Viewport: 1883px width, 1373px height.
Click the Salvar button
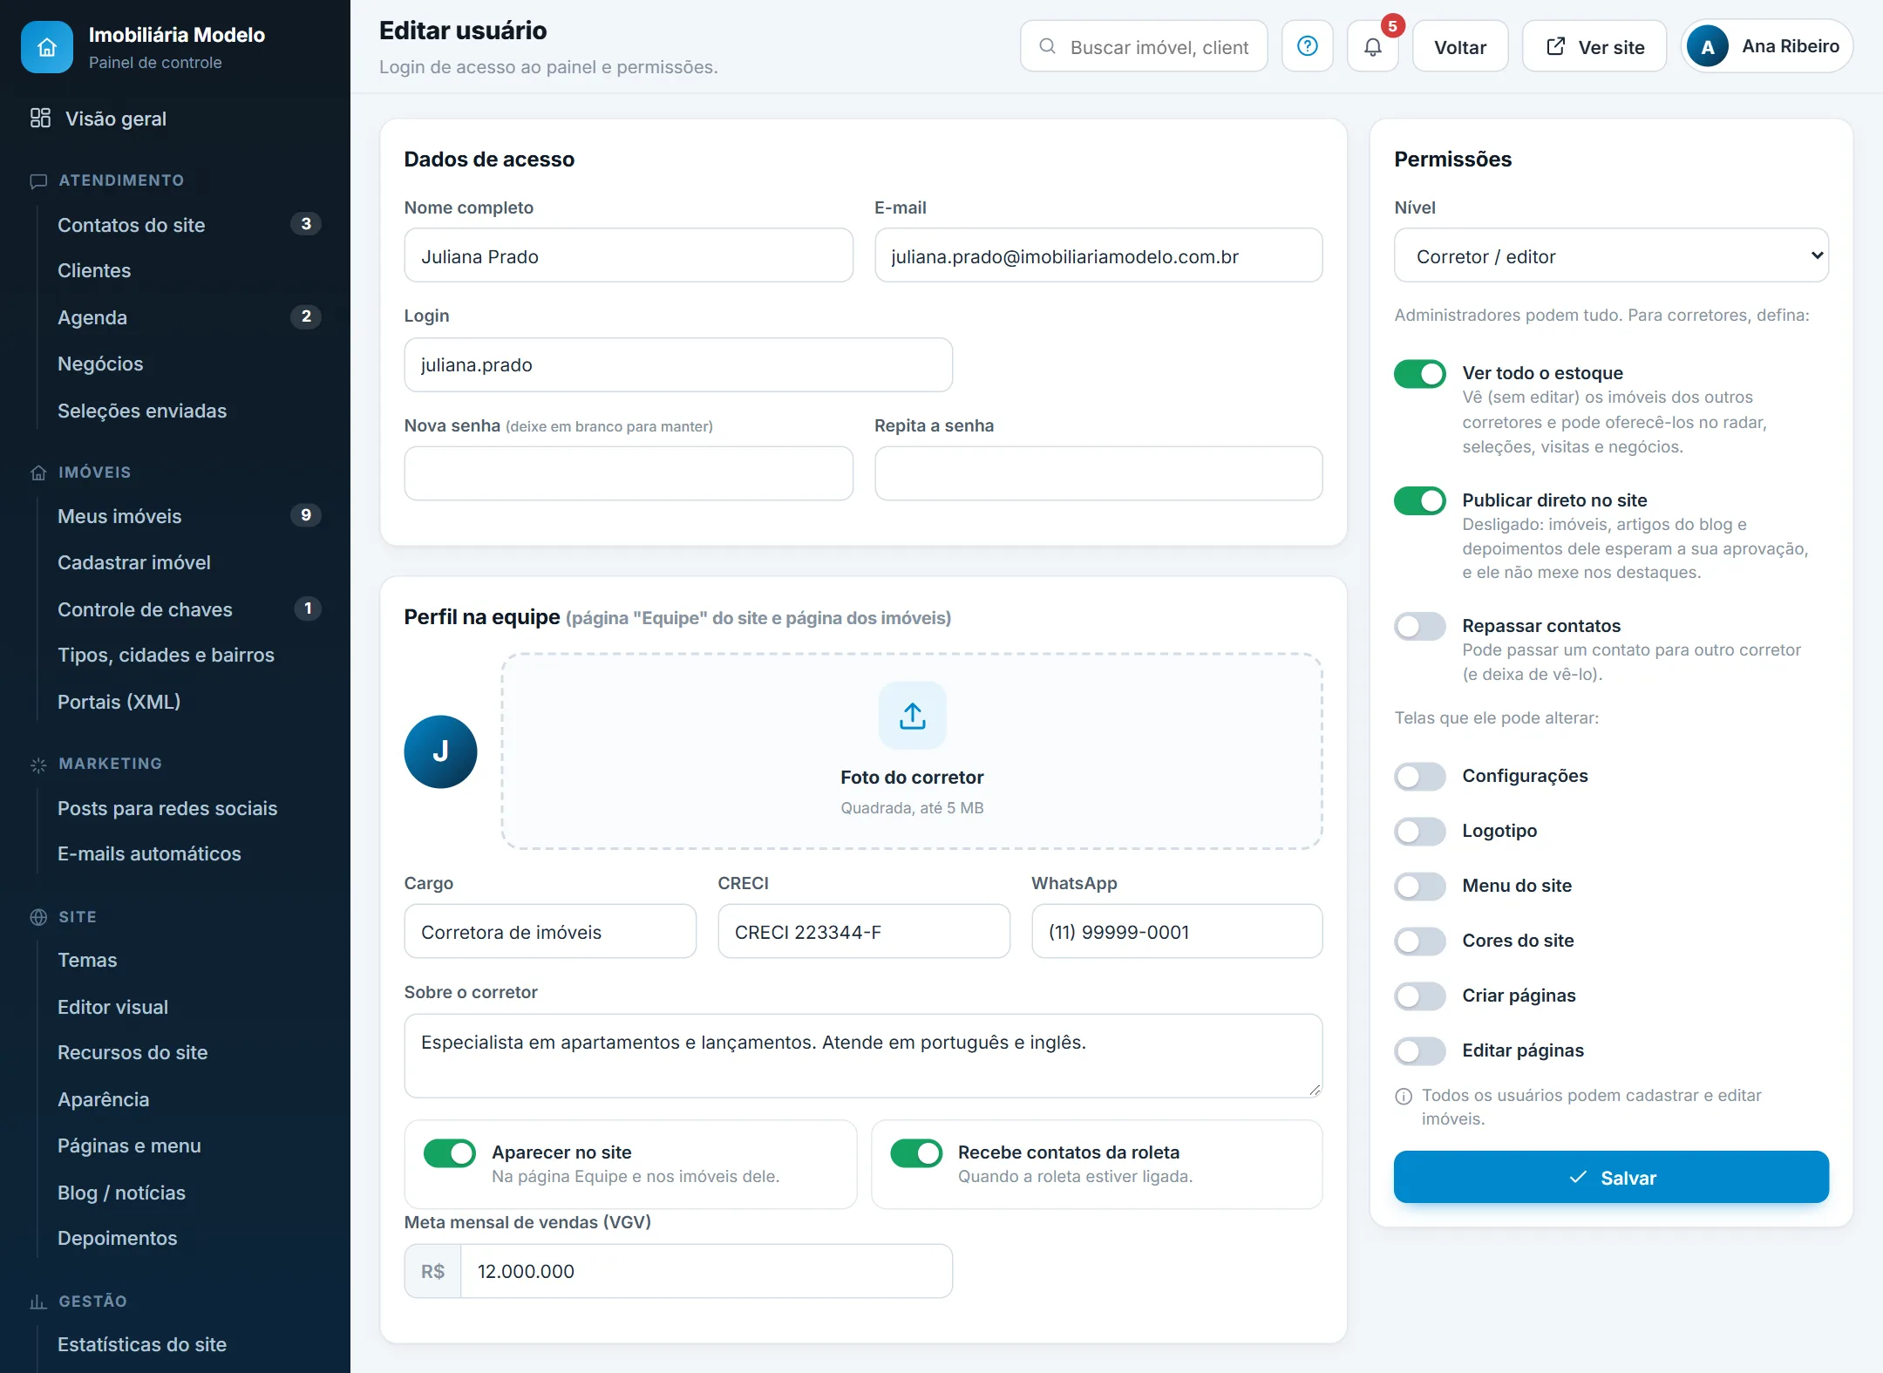pos(1610,1177)
